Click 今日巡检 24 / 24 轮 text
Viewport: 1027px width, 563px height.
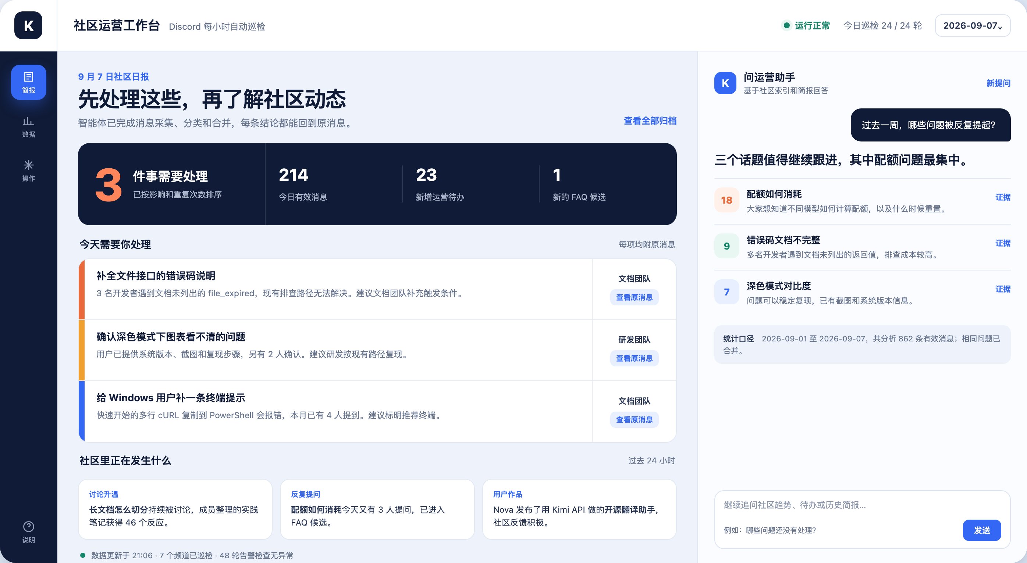882,25
